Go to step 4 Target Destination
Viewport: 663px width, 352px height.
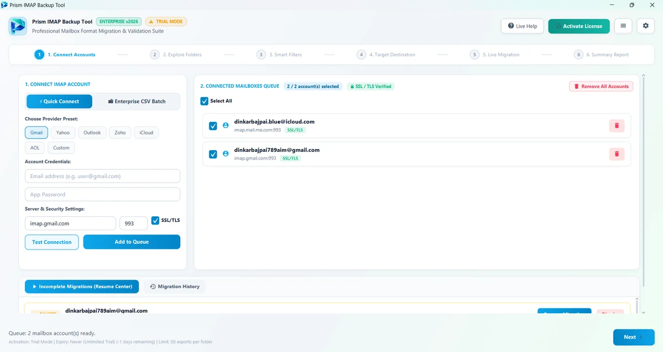click(x=386, y=55)
